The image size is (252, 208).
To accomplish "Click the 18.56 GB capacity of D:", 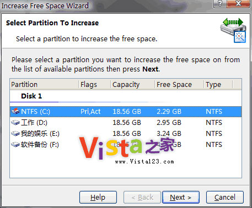I will (x=127, y=123).
